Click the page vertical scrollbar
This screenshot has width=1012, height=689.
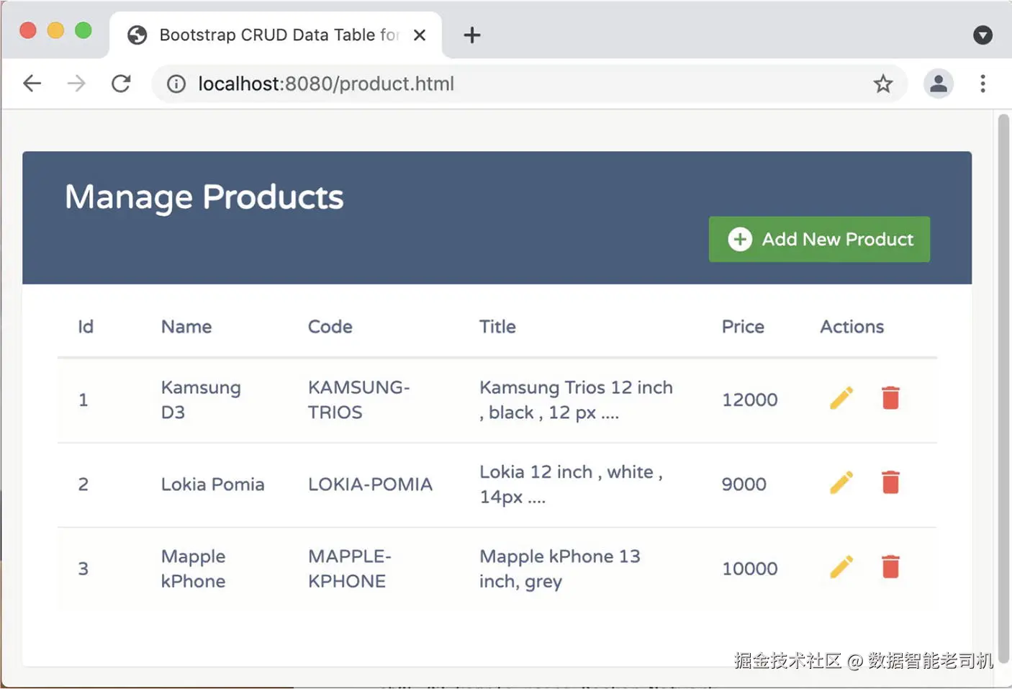(1004, 389)
